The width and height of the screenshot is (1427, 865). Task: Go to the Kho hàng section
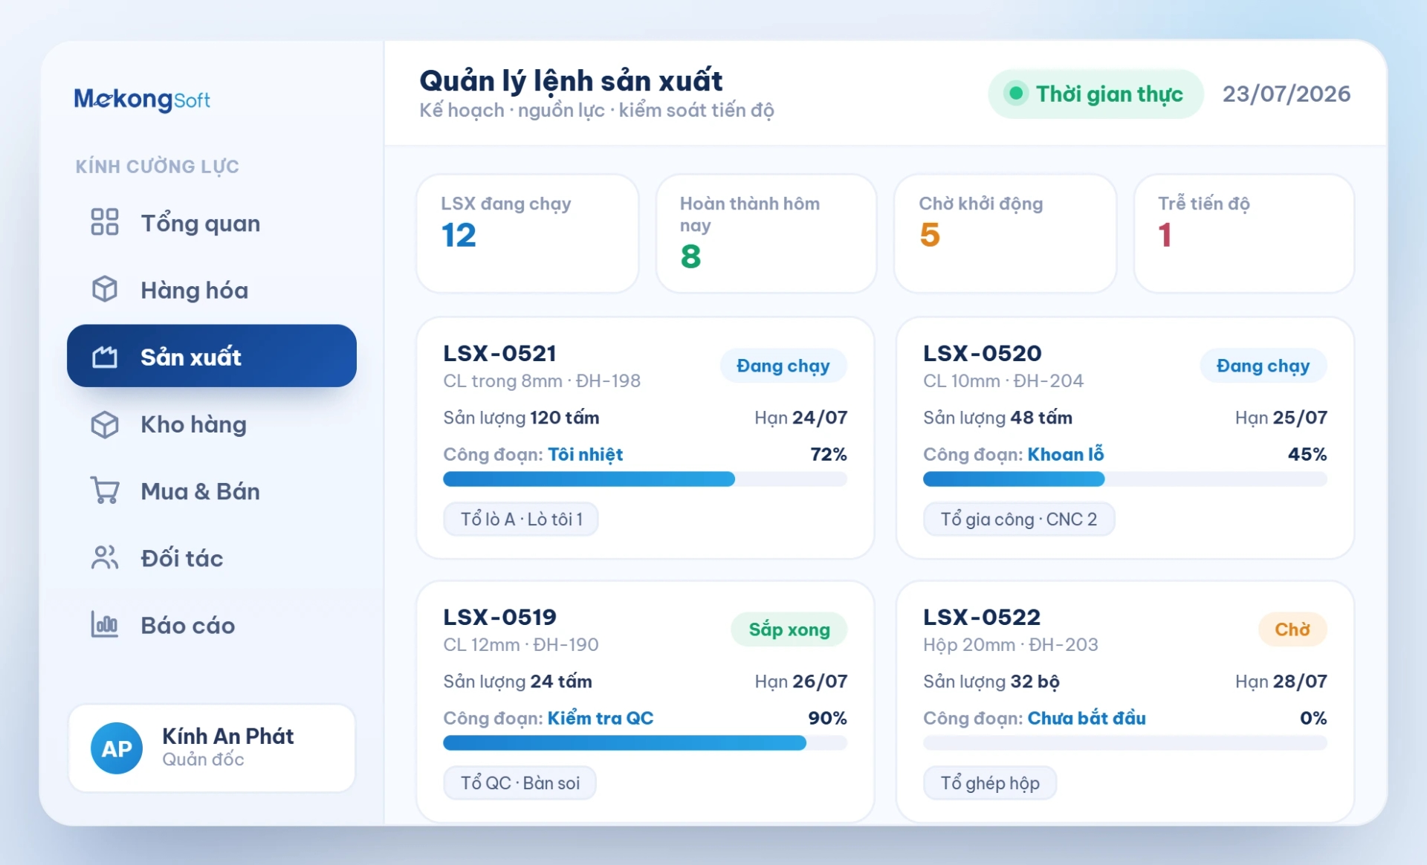point(212,424)
